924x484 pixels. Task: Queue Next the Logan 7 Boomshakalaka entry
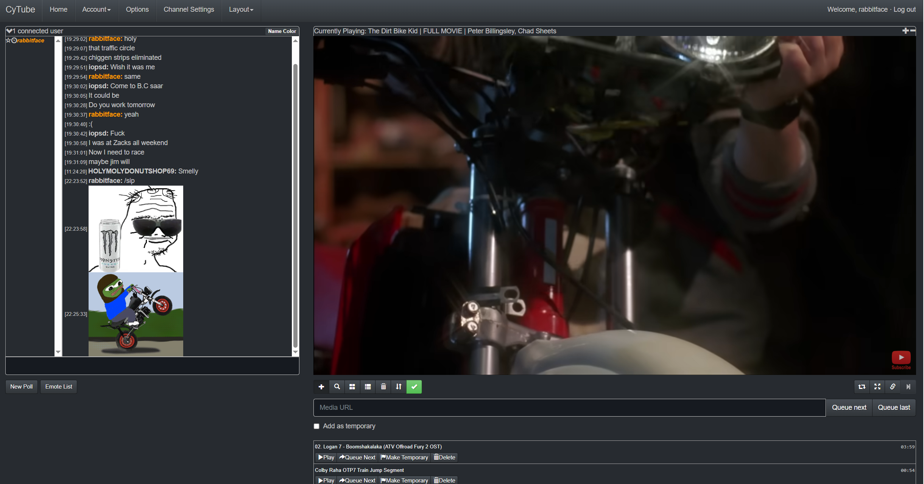click(357, 457)
